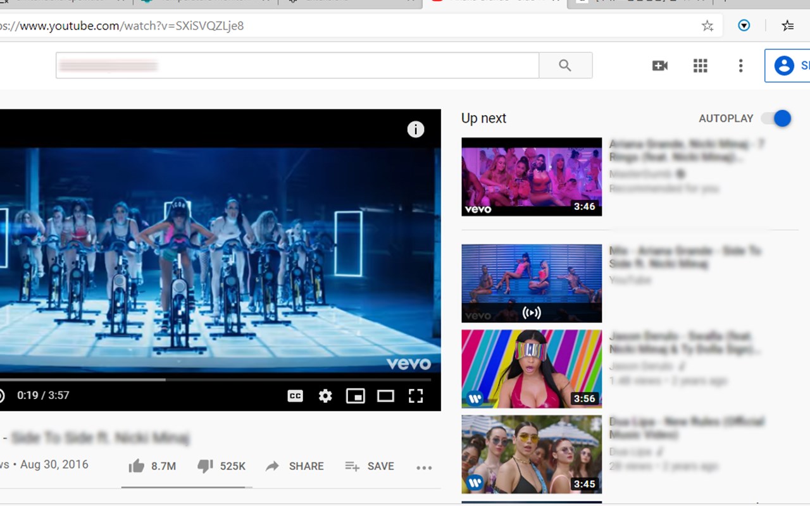The height and width of the screenshot is (506, 810).
Task: Show video info cards icon
Action: tap(416, 130)
